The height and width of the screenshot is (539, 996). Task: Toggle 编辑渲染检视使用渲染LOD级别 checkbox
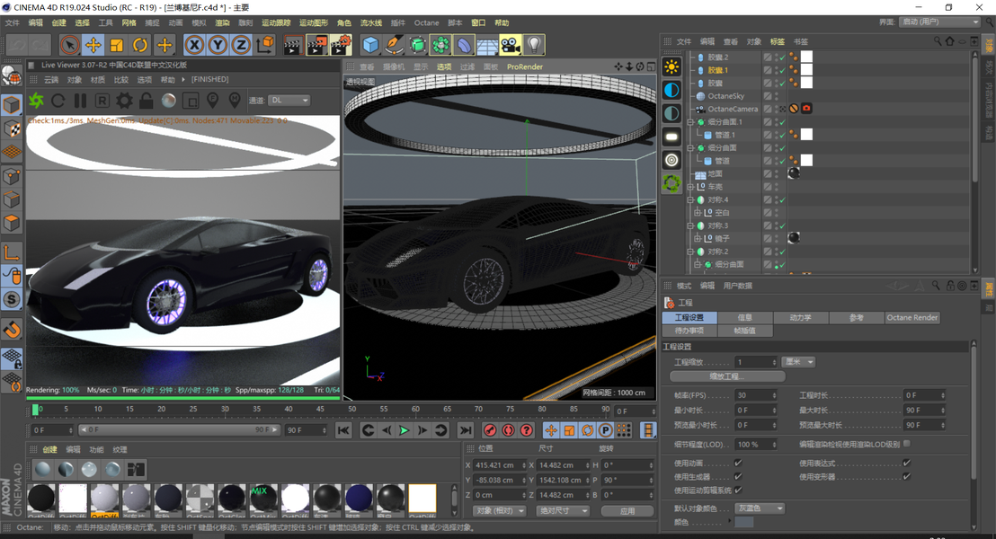(x=907, y=444)
